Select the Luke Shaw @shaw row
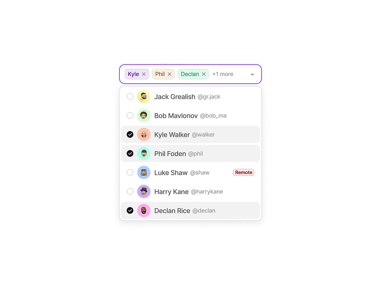The image size is (381, 285). click(x=190, y=173)
